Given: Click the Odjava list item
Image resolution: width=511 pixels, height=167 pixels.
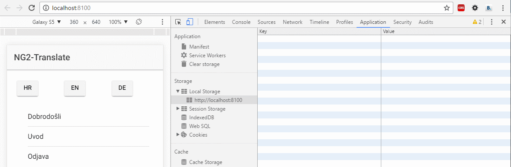Looking at the screenshot, I should (88, 157).
